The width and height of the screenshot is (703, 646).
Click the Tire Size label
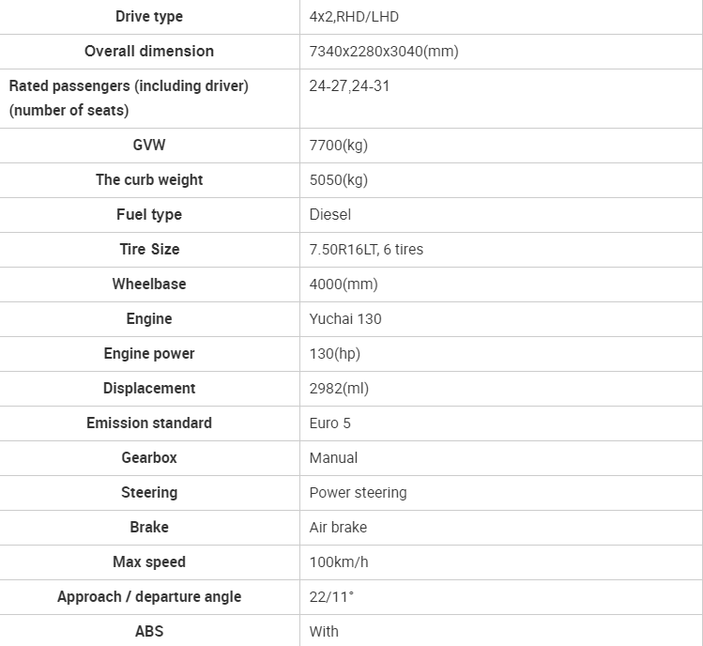149,249
